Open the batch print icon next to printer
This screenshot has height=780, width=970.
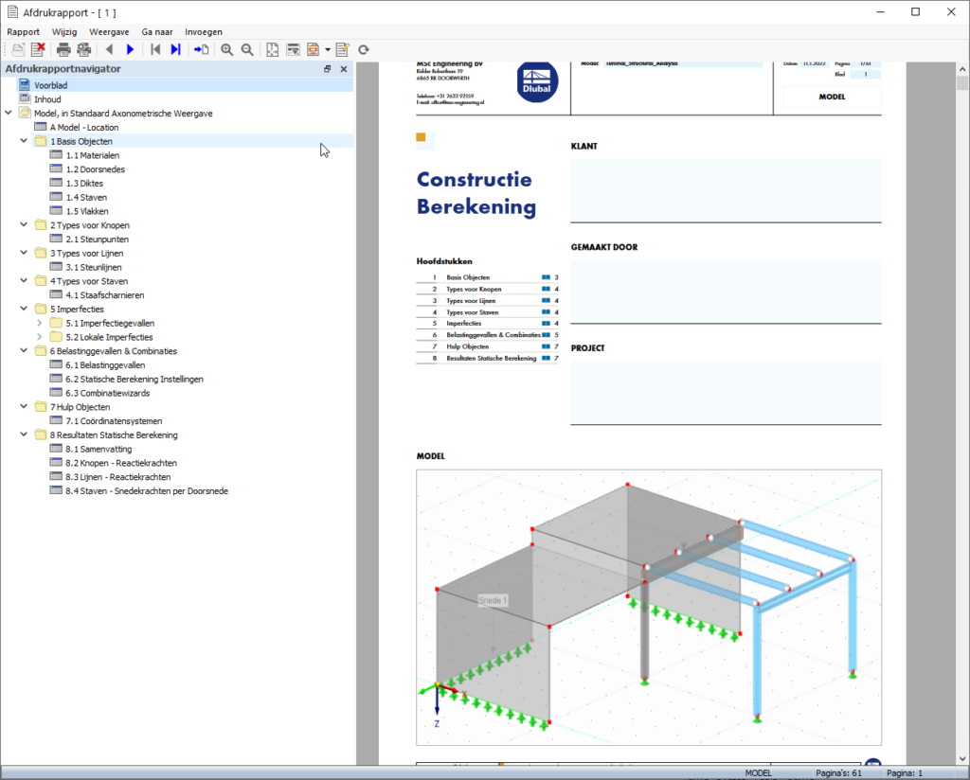tap(84, 49)
